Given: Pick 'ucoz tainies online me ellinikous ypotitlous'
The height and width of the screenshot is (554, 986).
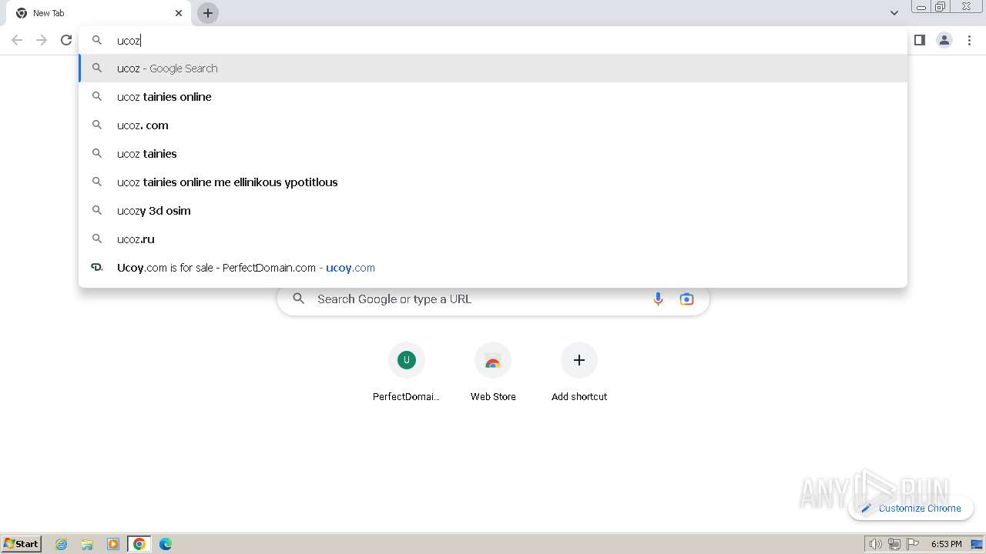Looking at the screenshot, I should [493, 182].
